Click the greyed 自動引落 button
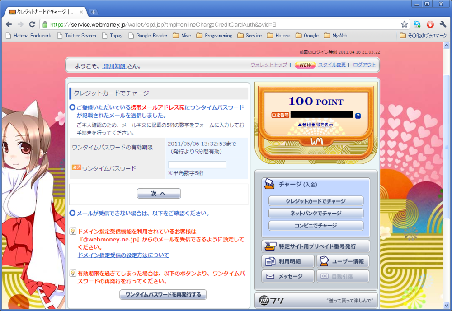Viewport: 452px width, 311px height. (x=343, y=276)
